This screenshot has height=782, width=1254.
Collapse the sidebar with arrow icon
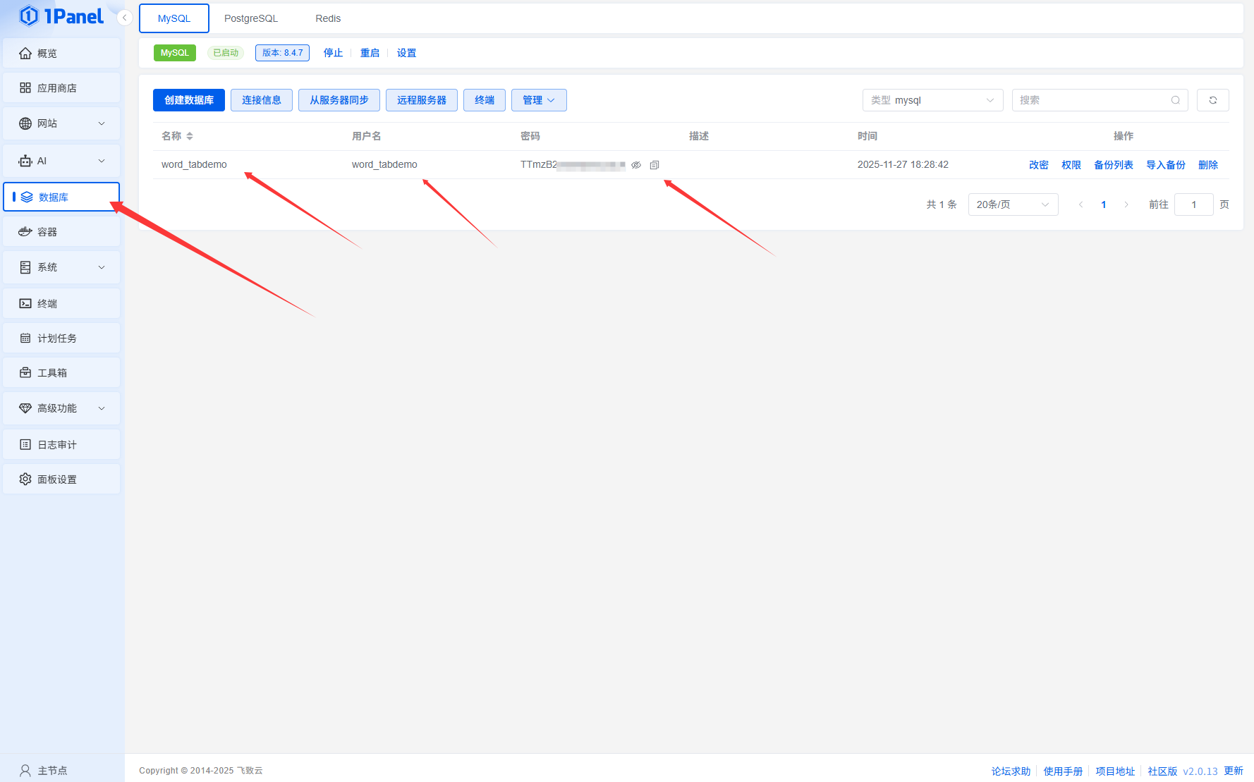125,18
